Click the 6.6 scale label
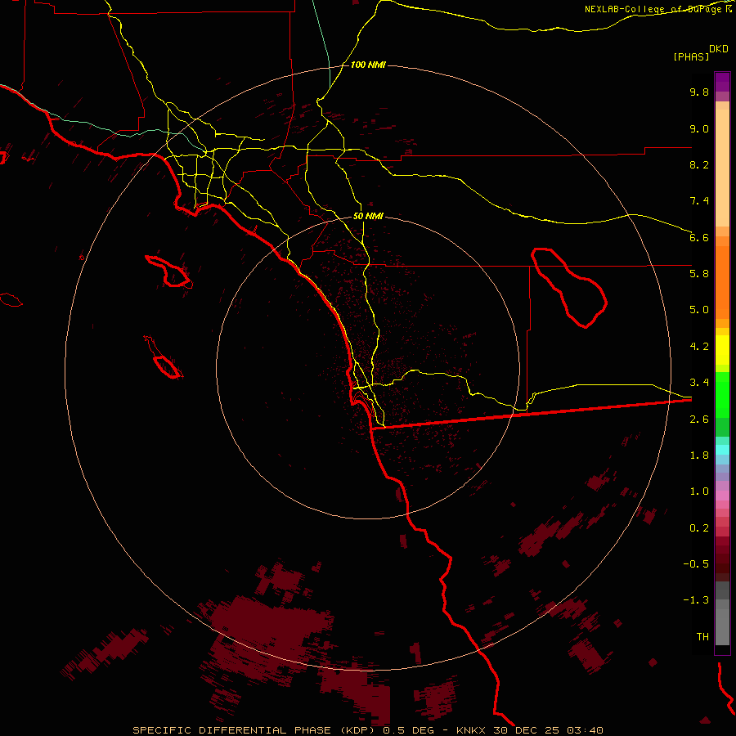 (699, 237)
